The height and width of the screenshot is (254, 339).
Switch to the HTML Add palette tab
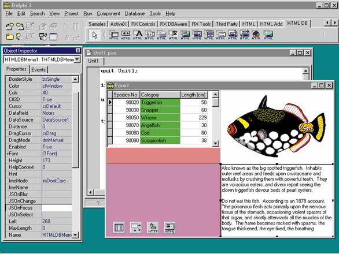pos(271,24)
